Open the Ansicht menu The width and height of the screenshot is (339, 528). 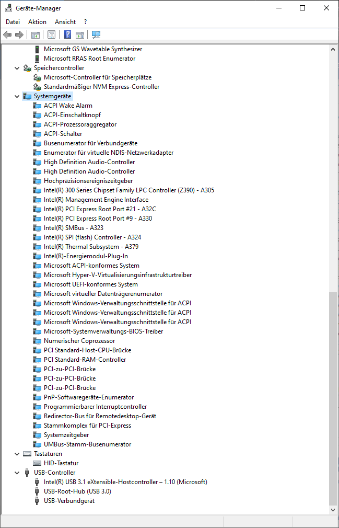click(x=65, y=22)
